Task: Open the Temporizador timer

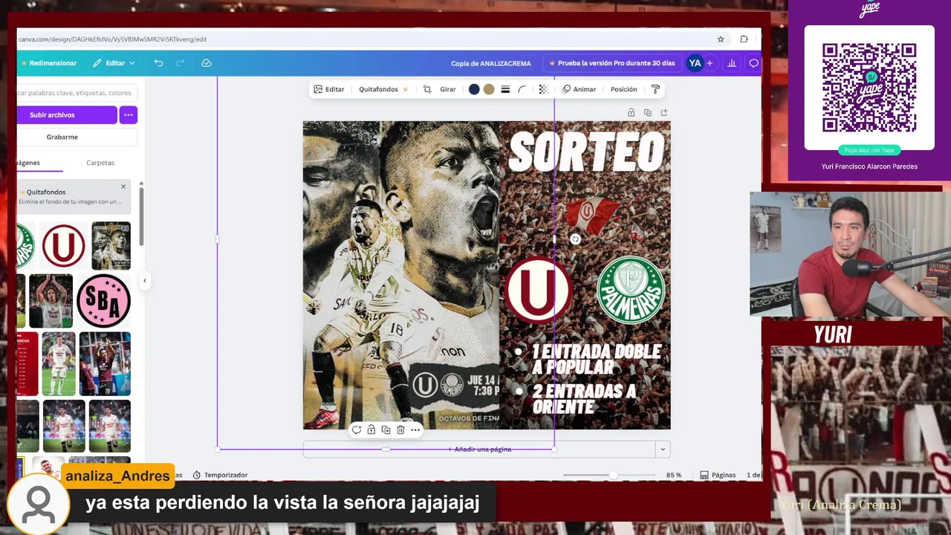Action: 220,475
